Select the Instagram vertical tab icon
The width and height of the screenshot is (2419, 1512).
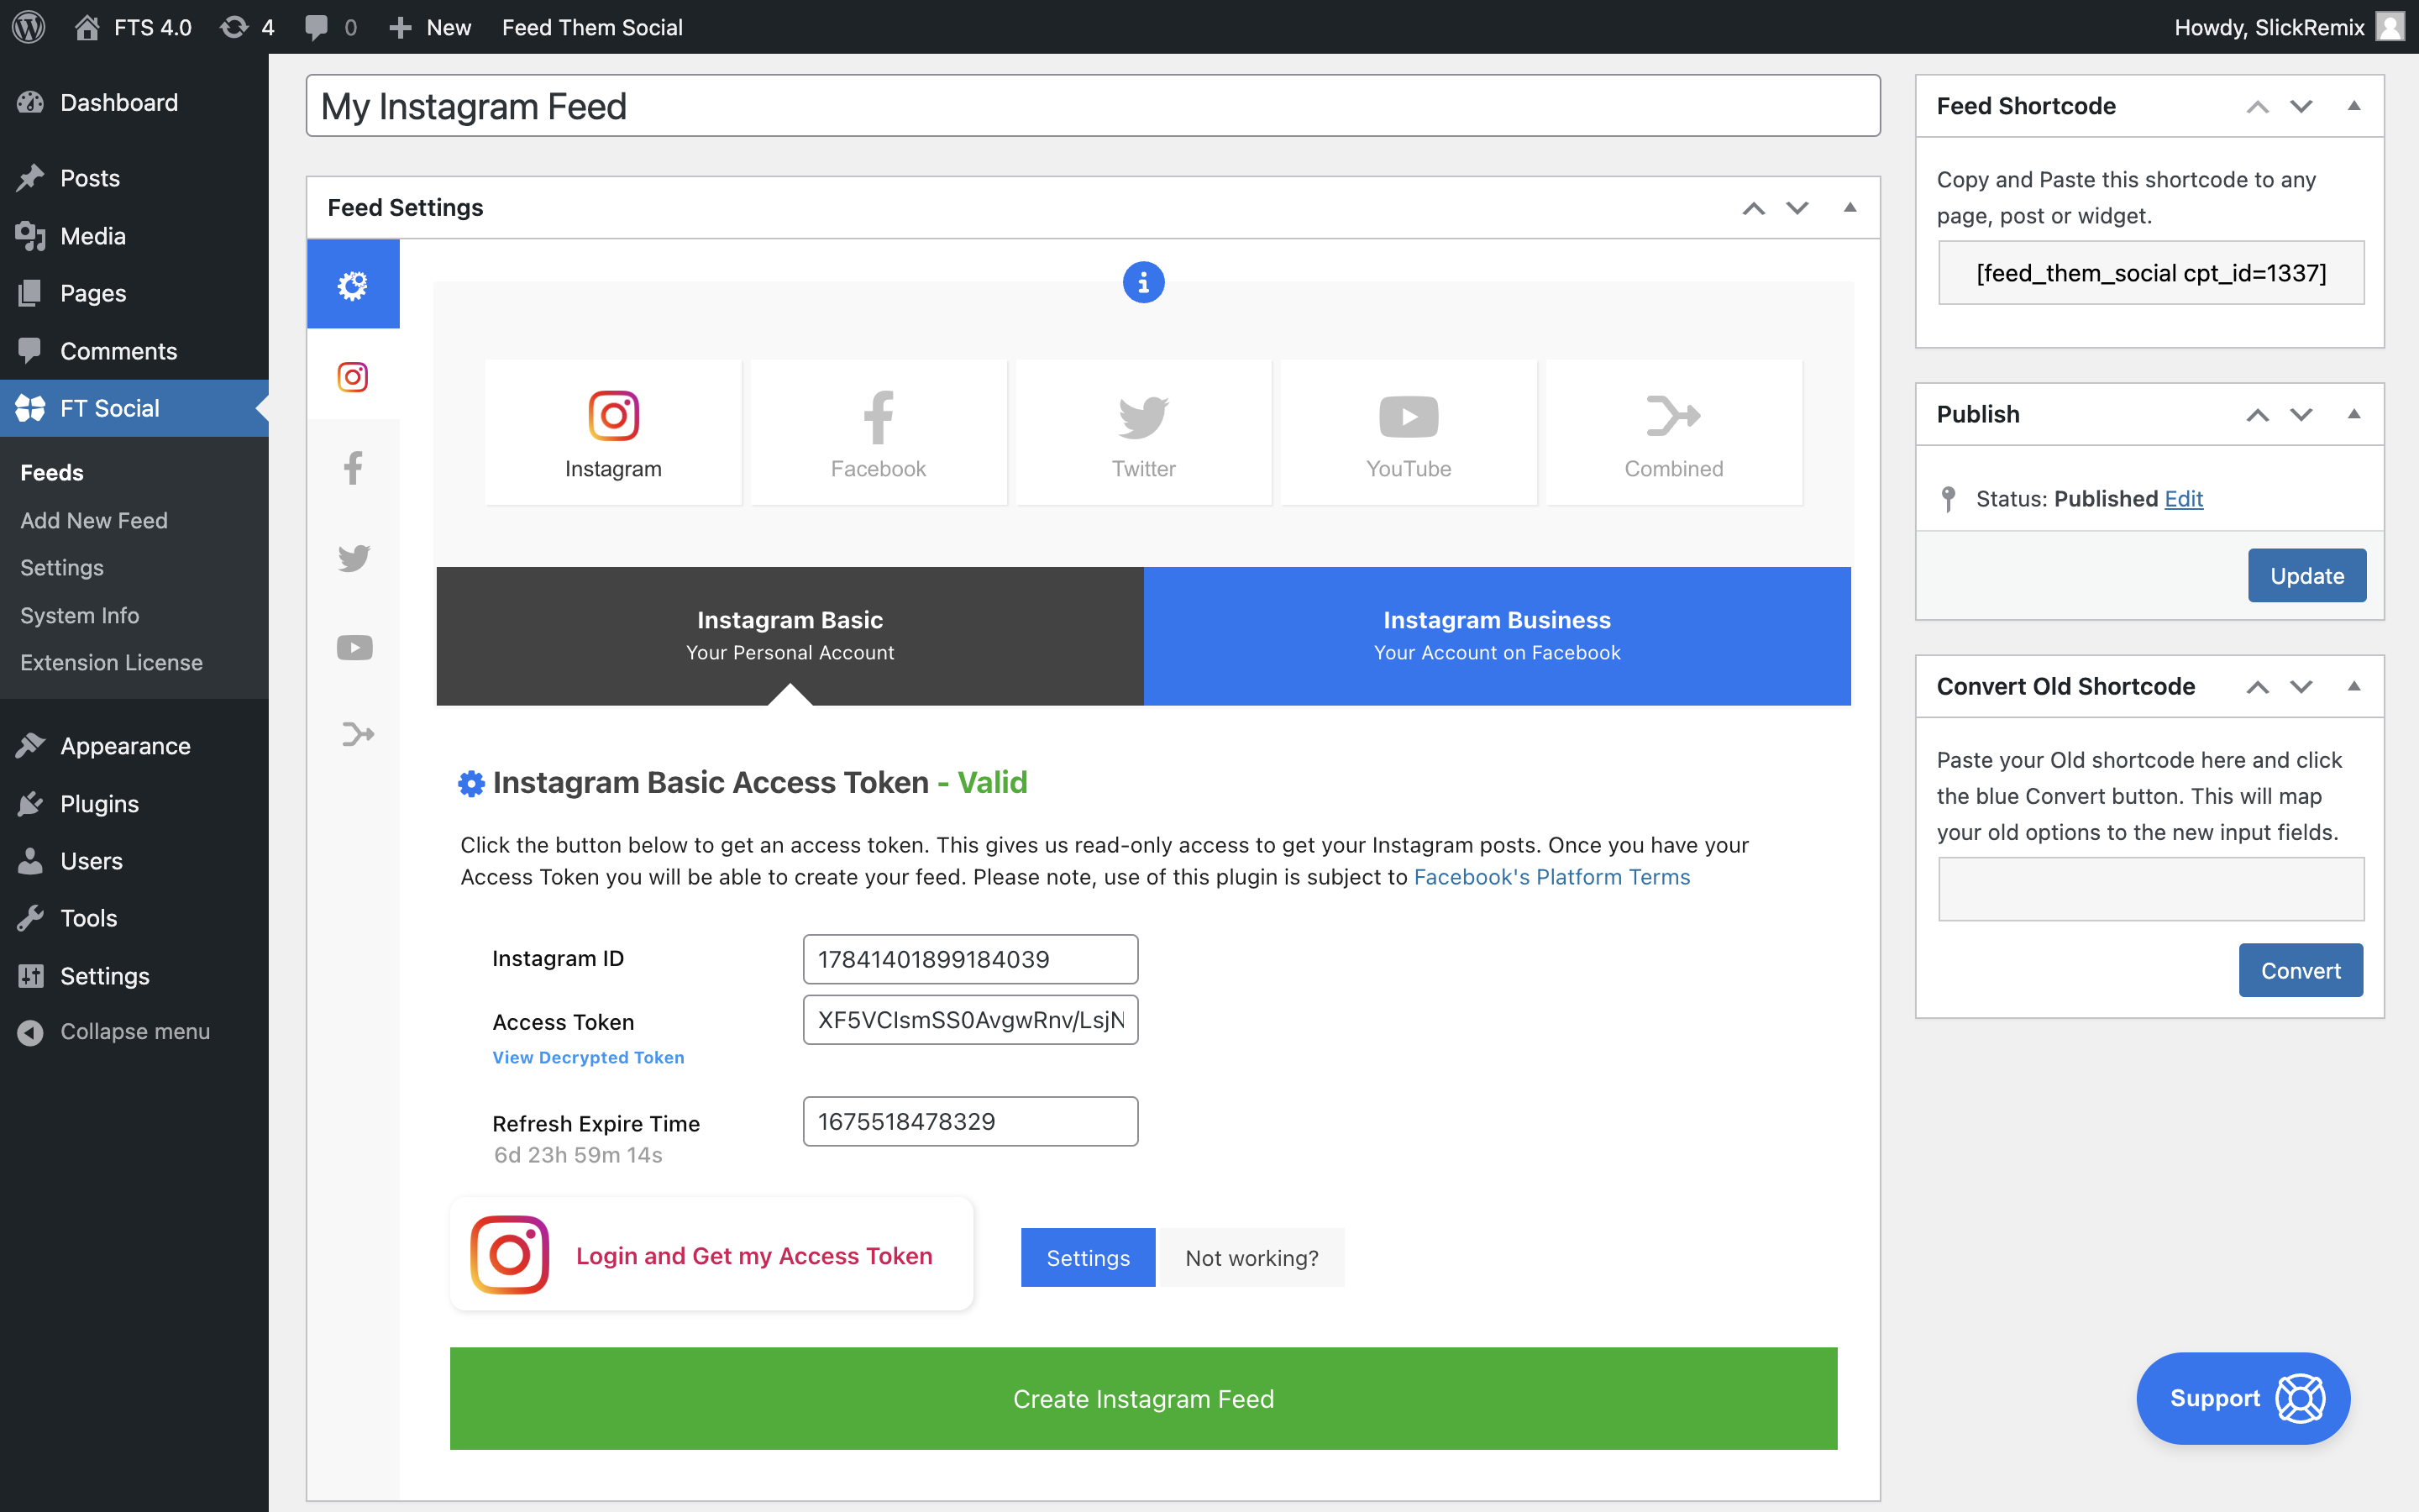353,376
